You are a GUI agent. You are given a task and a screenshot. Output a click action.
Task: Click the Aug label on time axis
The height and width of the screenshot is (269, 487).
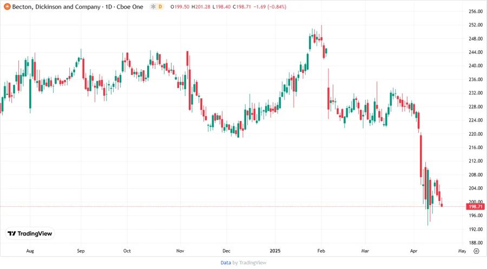coord(30,251)
